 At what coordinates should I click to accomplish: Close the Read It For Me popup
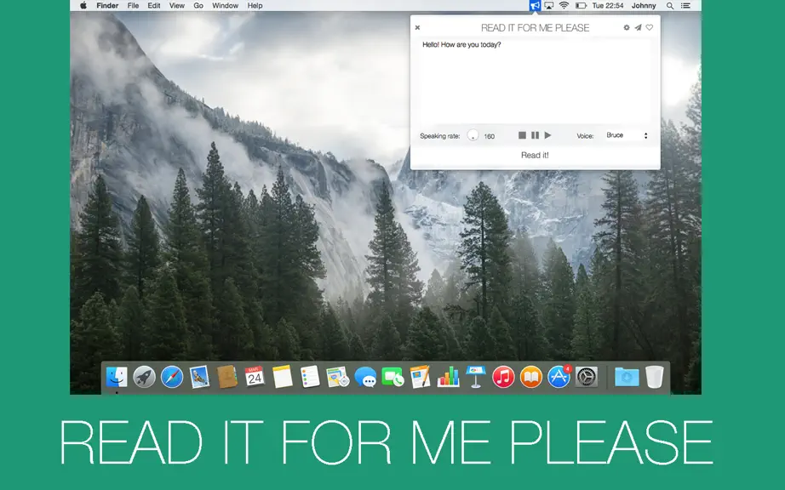point(417,27)
